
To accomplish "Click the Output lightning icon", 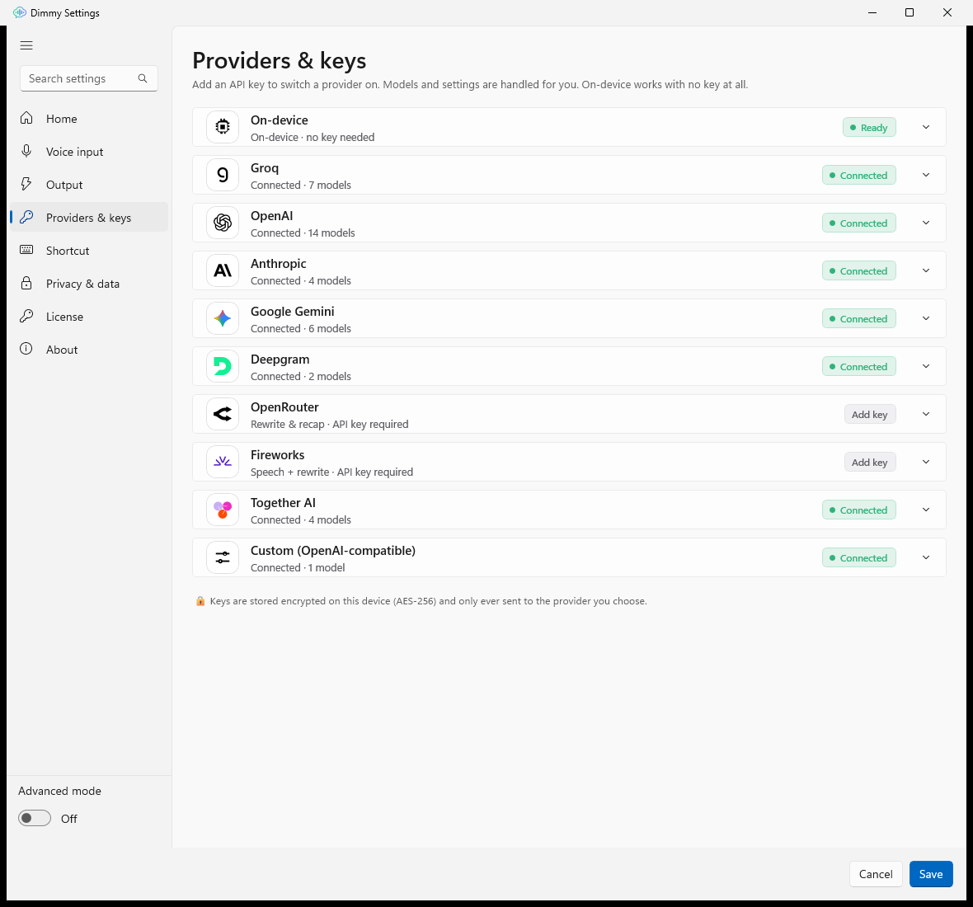I will tap(26, 184).
